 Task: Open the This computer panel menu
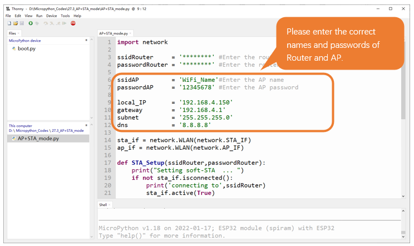tap(86, 125)
